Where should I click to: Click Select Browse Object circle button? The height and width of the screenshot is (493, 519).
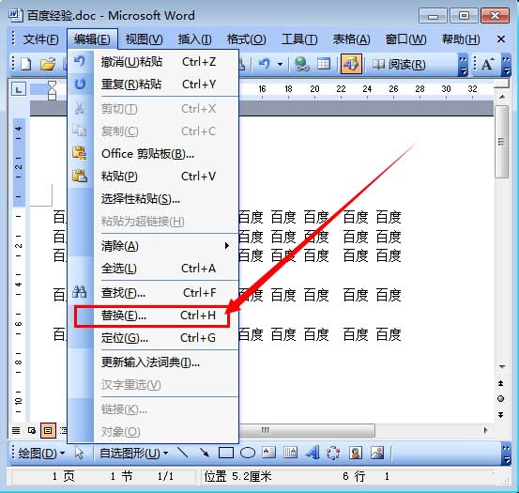point(501,399)
